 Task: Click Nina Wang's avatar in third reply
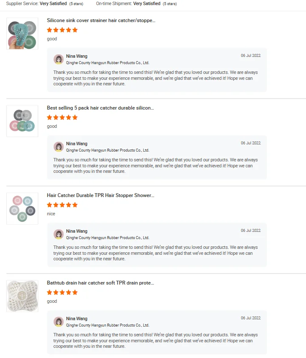pos(59,234)
